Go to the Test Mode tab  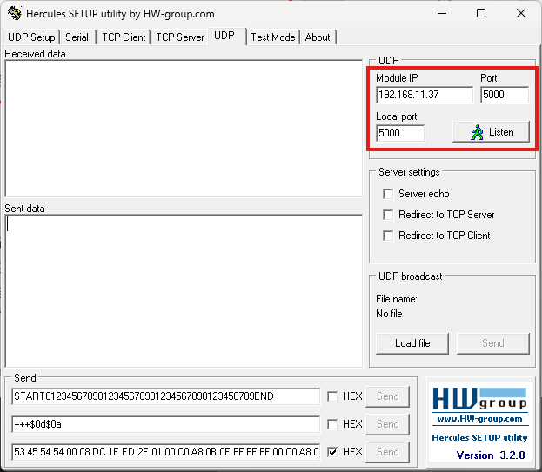point(272,37)
